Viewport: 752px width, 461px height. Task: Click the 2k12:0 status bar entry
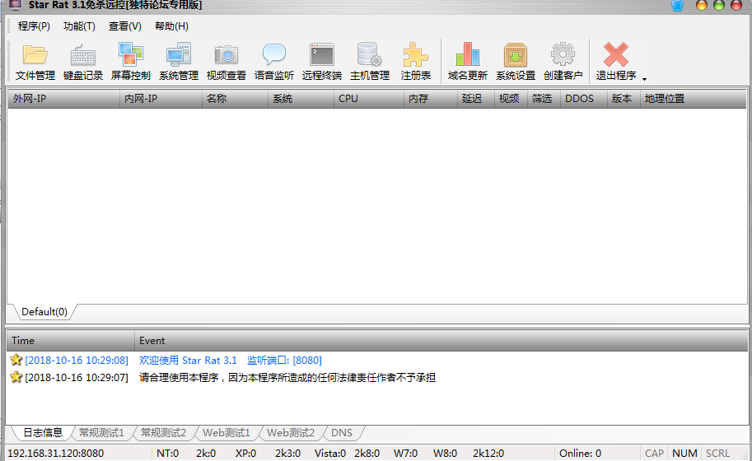click(488, 454)
